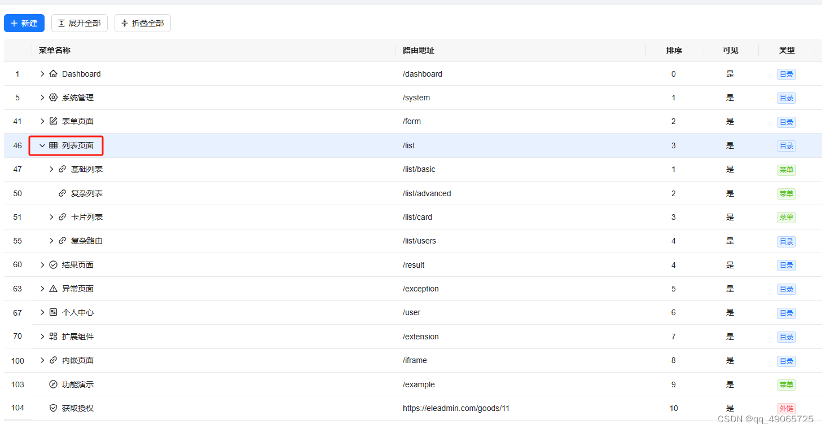822x429 pixels.
Task: Click the home icon beside Dashboard
Action: pos(54,74)
